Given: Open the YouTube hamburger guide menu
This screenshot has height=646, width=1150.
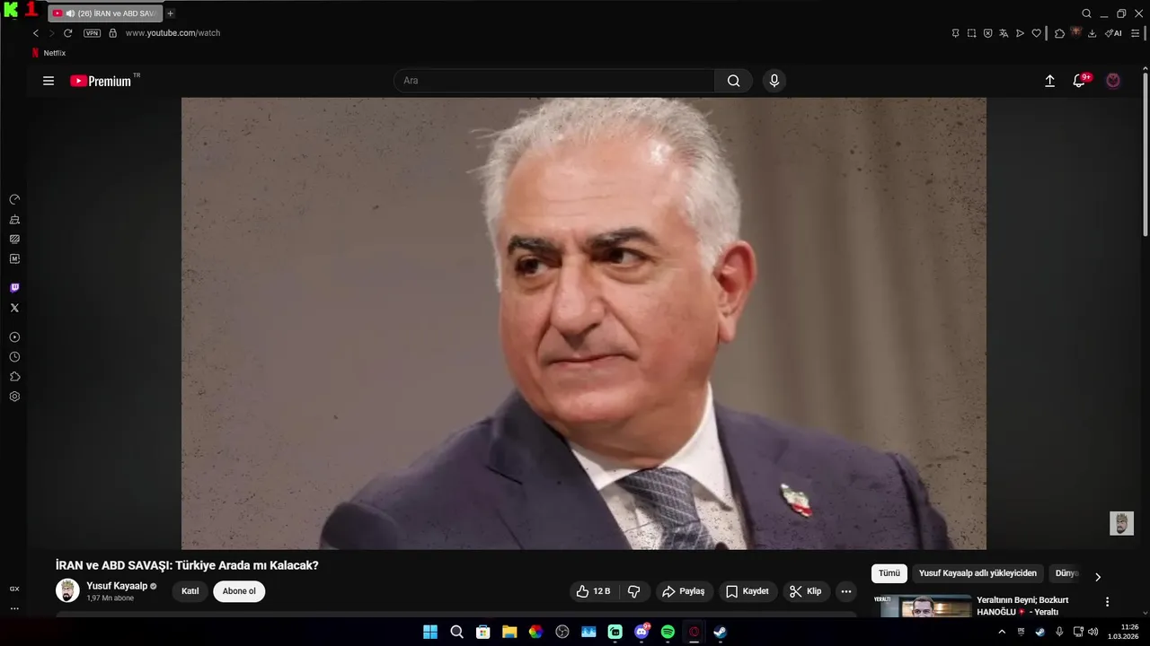Looking at the screenshot, I should click(x=49, y=81).
